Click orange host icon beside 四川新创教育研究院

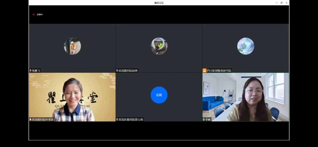click(x=204, y=71)
